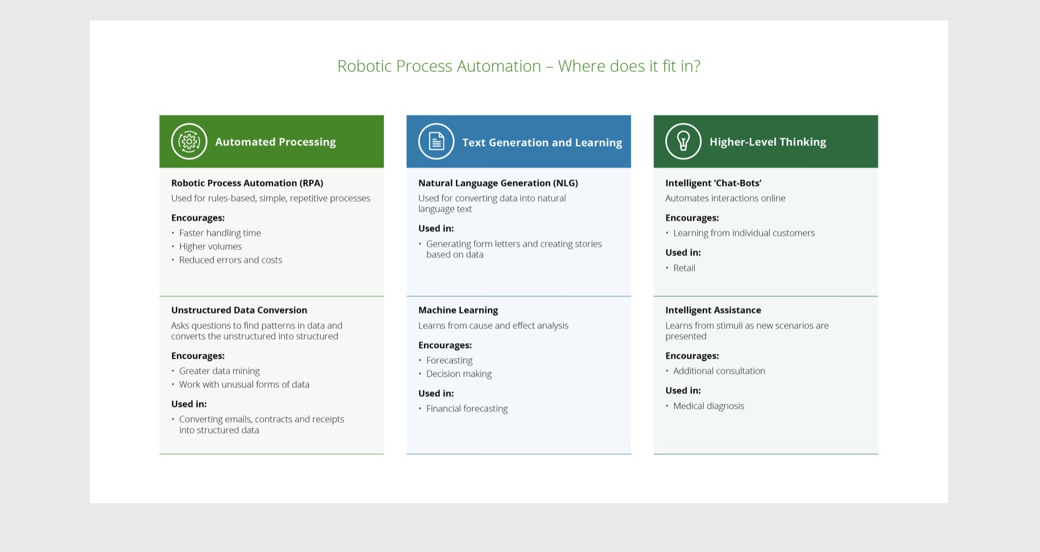Image resolution: width=1040 pixels, height=552 pixels.
Task: Click the 'Reduced errors and costs' bullet
Action: point(230,260)
